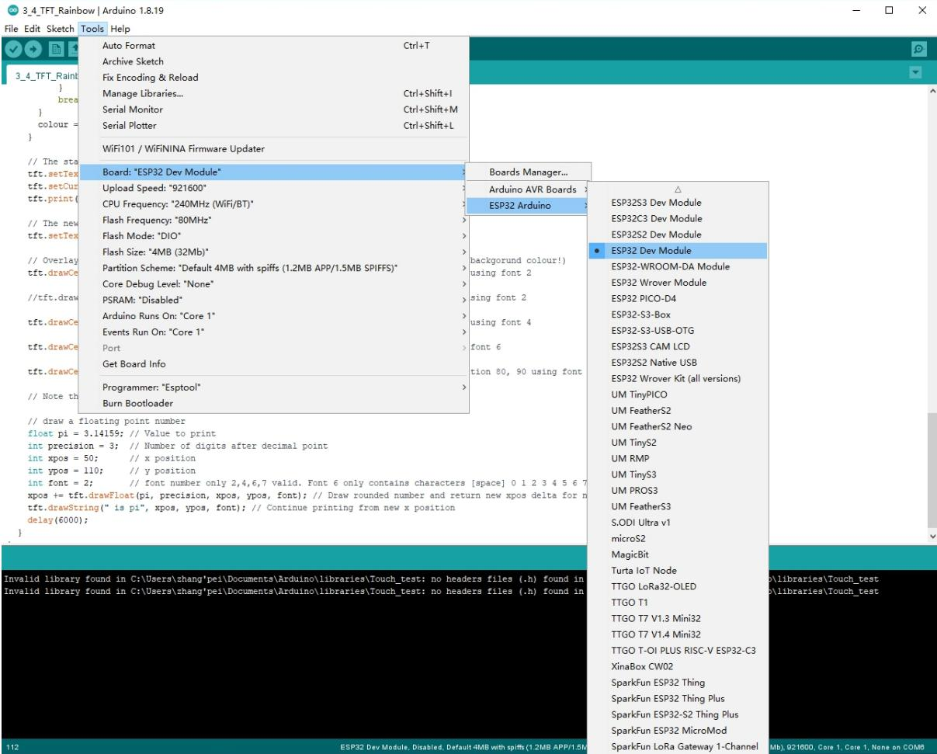Open the Serial Monitor magnifier icon
Viewport: 937px width, 754px height.
(918, 49)
